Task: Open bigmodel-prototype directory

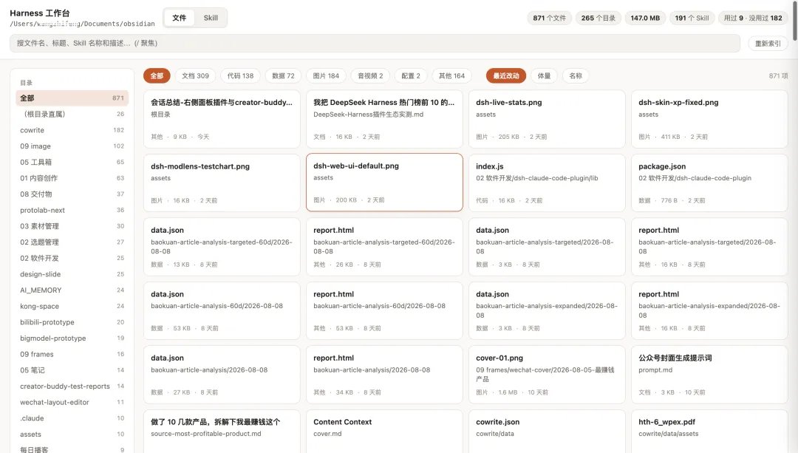Action: click(72, 338)
